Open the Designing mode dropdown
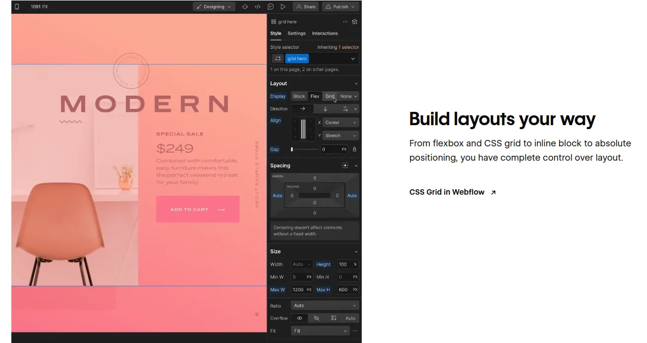Viewport: 647px width, 343px height. point(214,7)
